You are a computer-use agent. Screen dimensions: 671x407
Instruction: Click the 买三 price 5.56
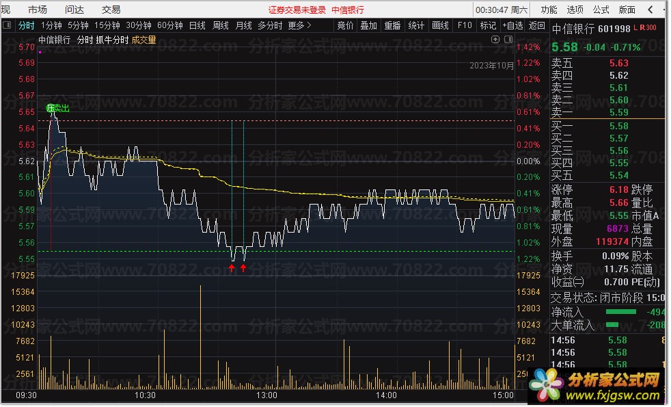pyautogui.click(x=619, y=150)
